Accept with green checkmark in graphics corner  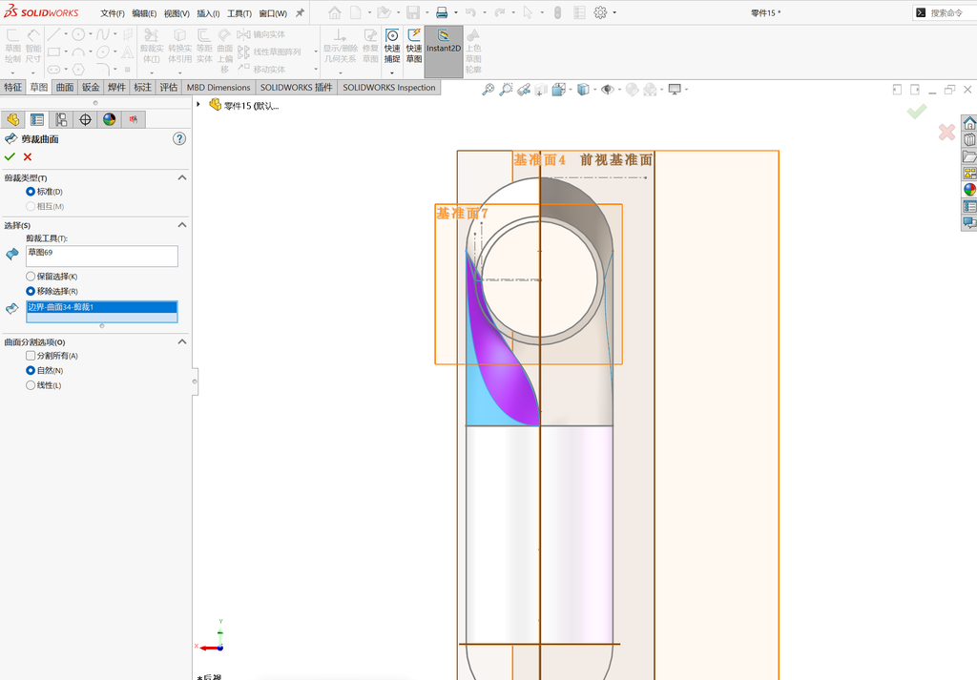click(x=917, y=112)
